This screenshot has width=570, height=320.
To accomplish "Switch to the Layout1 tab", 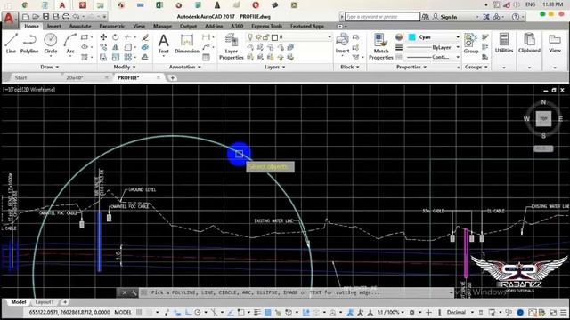I will click(45, 302).
